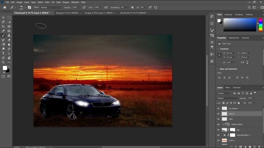Select the Zoom tool
The height and width of the screenshot is (148, 264).
3,62
